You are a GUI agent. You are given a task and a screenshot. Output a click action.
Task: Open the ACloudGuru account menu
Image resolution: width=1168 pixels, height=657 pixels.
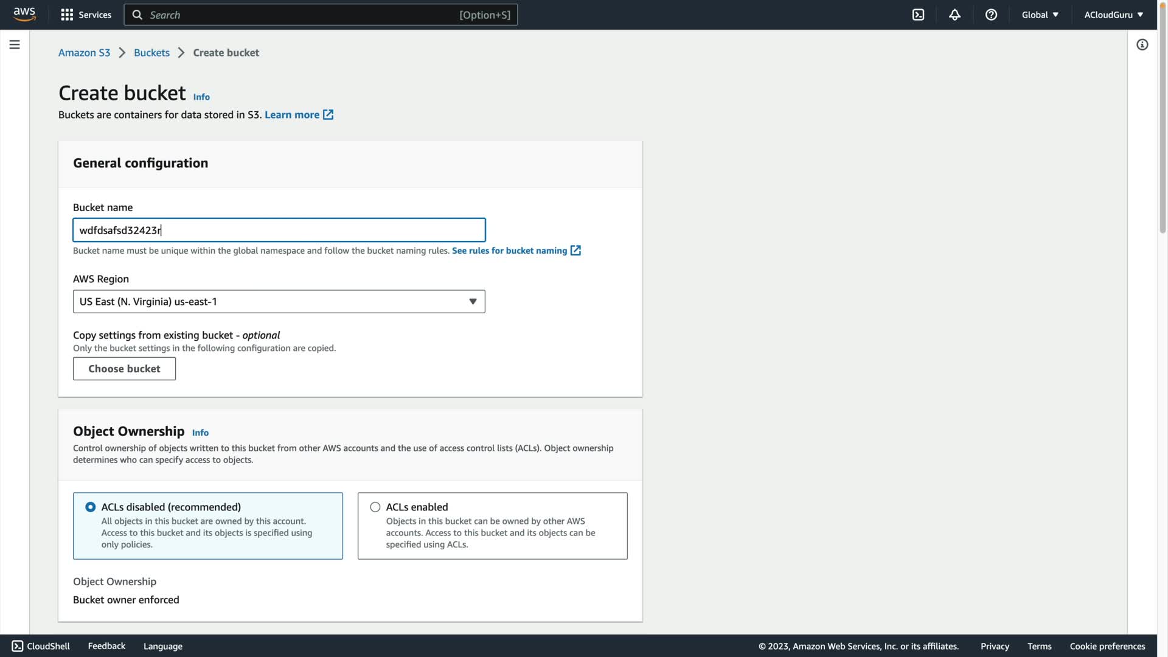[x=1113, y=15]
